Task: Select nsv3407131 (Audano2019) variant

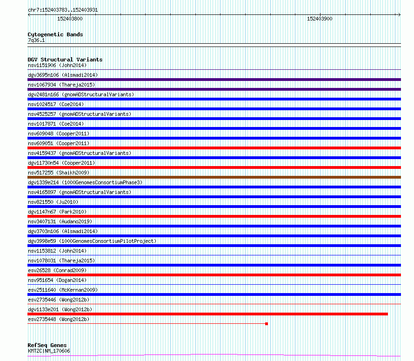Action: (x=60, y=221)
